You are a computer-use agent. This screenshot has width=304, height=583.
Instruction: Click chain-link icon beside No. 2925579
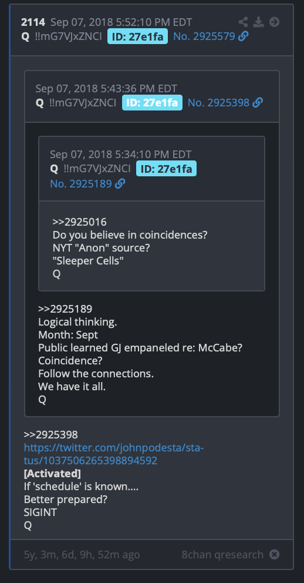(x=244, y=36)
